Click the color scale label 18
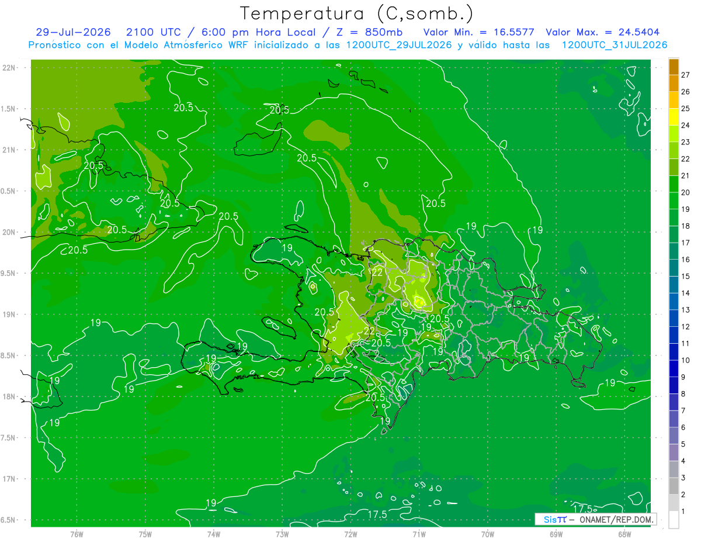Screen dimensions: 701x542 tap(686, 226)
